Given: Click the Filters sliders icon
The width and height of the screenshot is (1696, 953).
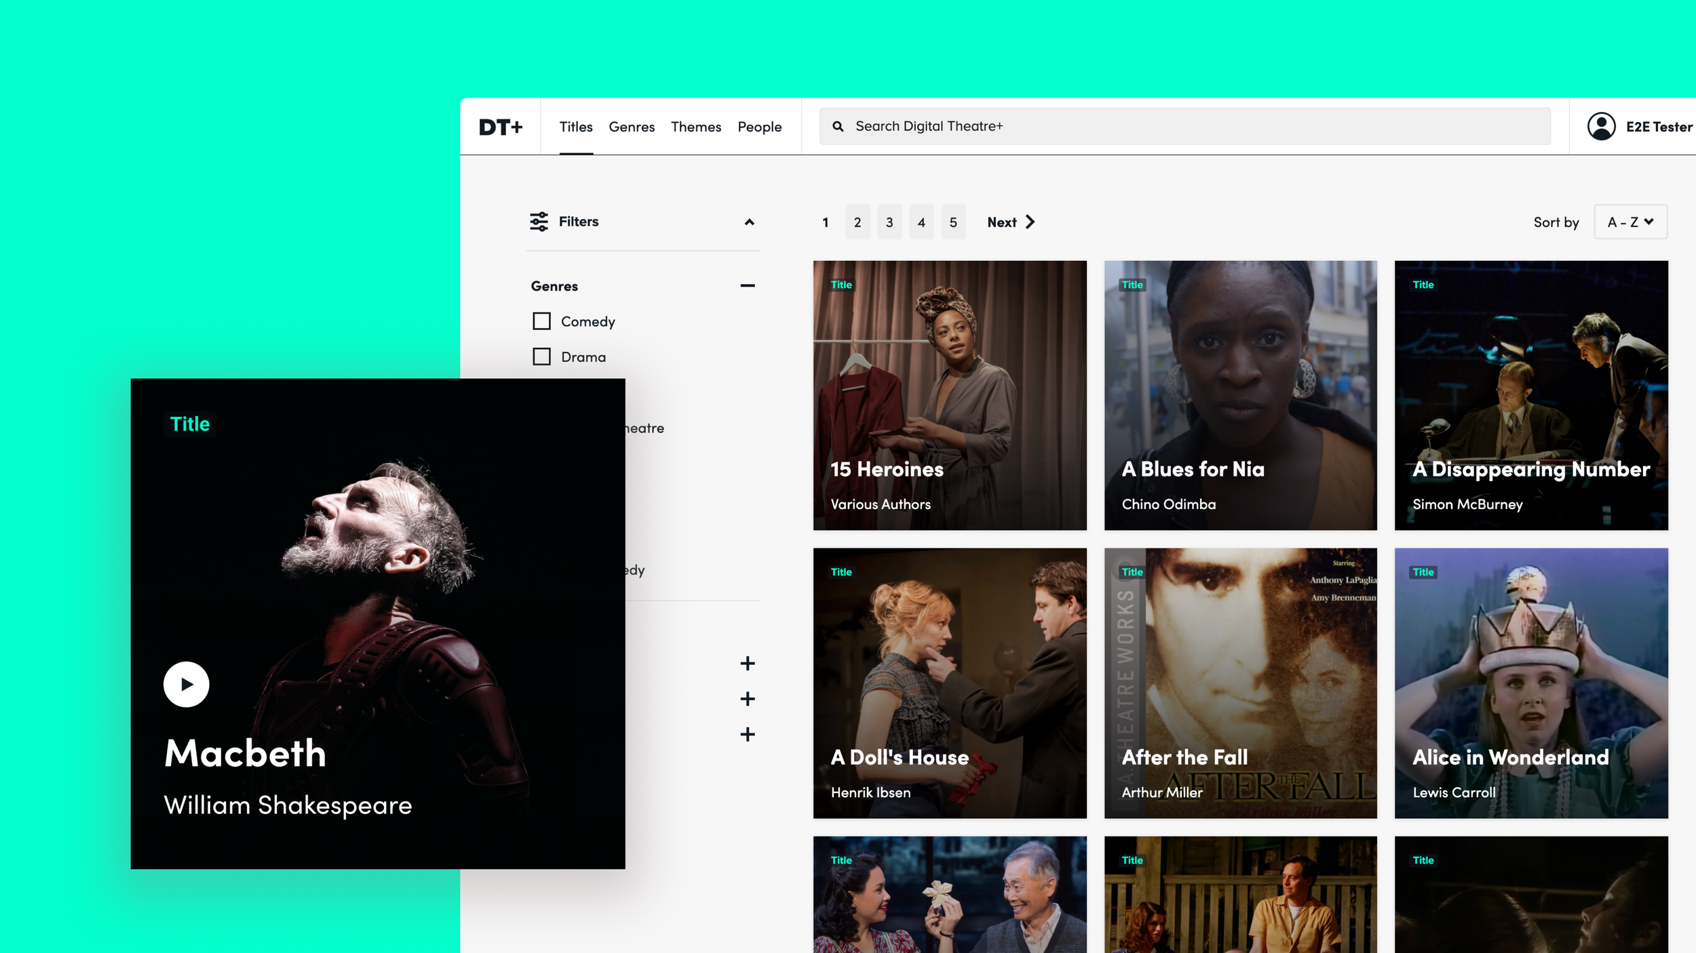Looking at the screenshot, I should pyautogui.click(x=539, y=222).
